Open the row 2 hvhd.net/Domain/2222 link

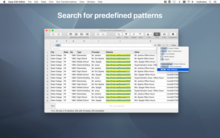(118, 55)
